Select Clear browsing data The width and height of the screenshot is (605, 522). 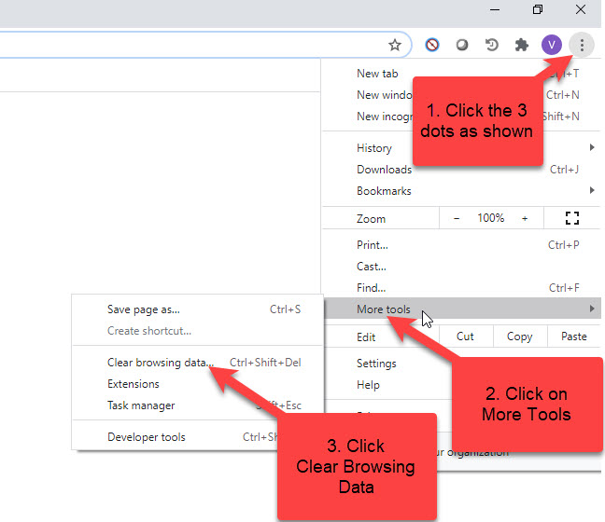tap(161, 363)
